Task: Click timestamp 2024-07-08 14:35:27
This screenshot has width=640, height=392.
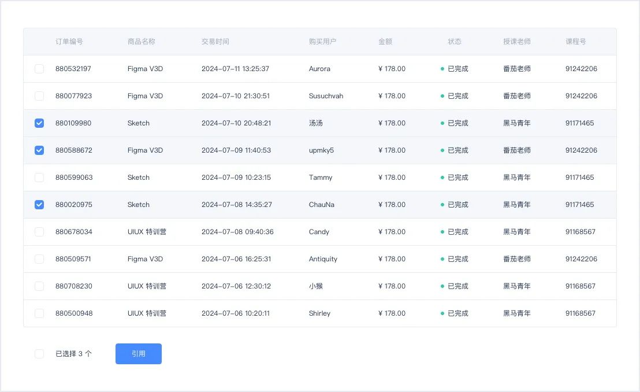Action: (236, 205)
